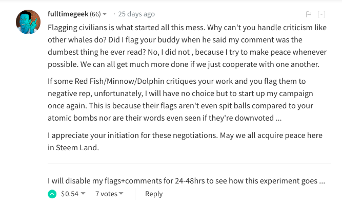
Task: Click the $0.54 payout amount
Action: pos(69,194)
